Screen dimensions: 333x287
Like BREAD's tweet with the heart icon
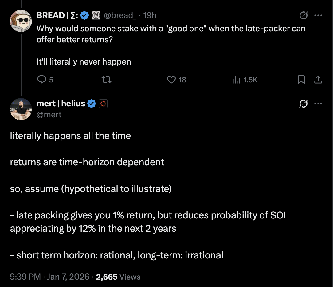point(171,80)
